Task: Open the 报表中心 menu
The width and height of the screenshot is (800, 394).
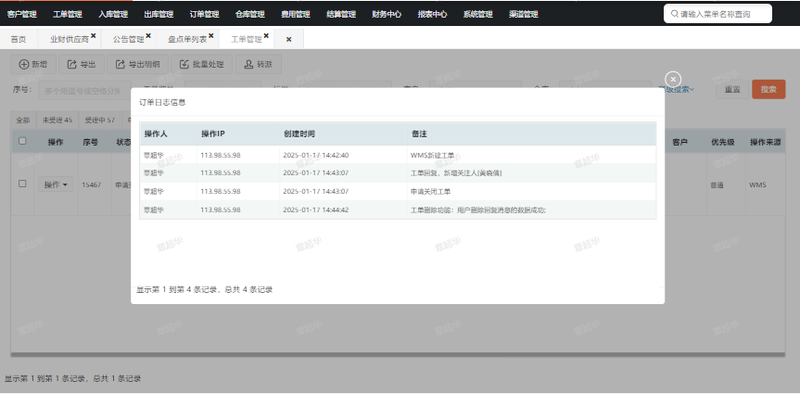Action: click(432, 14)
